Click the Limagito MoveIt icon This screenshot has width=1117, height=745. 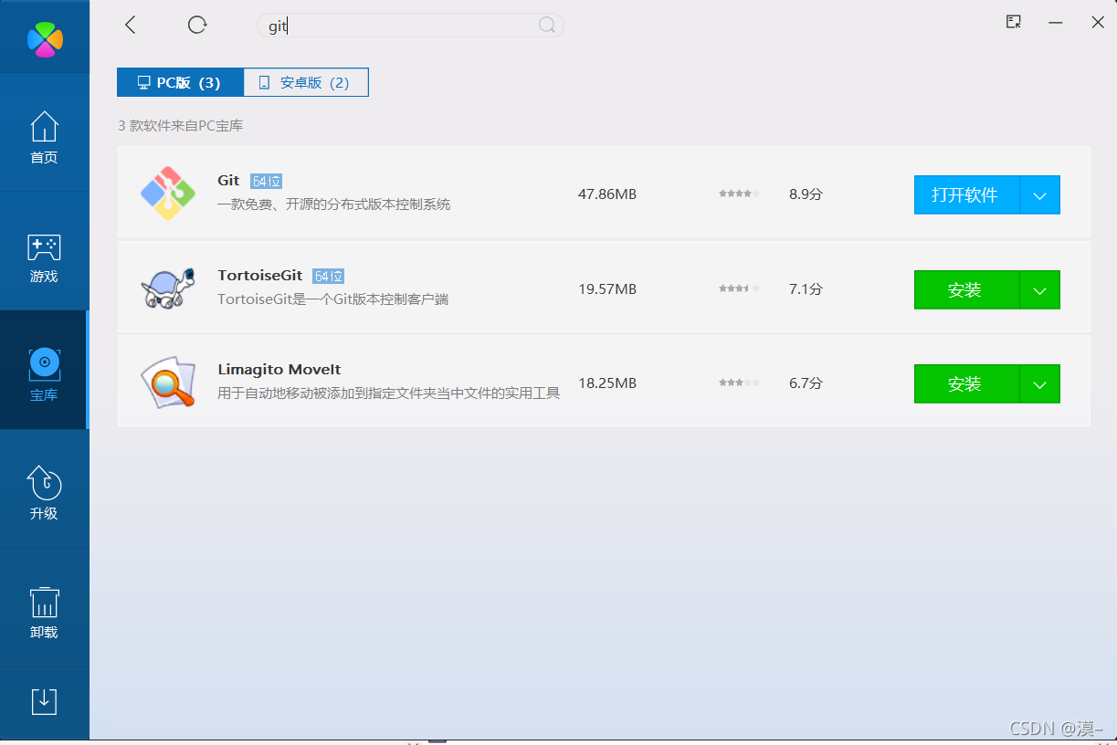[168, 383]
